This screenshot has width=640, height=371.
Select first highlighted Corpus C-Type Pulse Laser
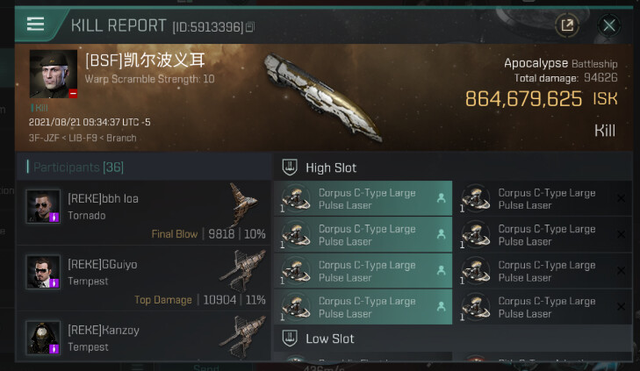(x=363, y=198)
